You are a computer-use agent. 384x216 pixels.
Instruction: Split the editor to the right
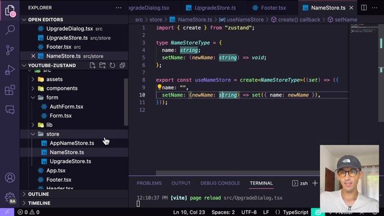click(364, 8)
